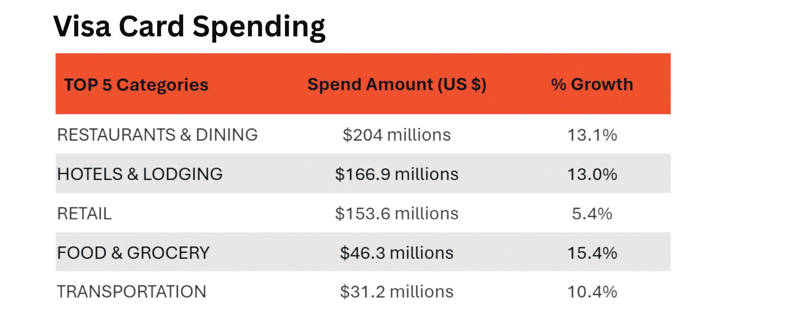Click the Spend Amount (US $) header
788x317 pixels.
pos(397,84)
